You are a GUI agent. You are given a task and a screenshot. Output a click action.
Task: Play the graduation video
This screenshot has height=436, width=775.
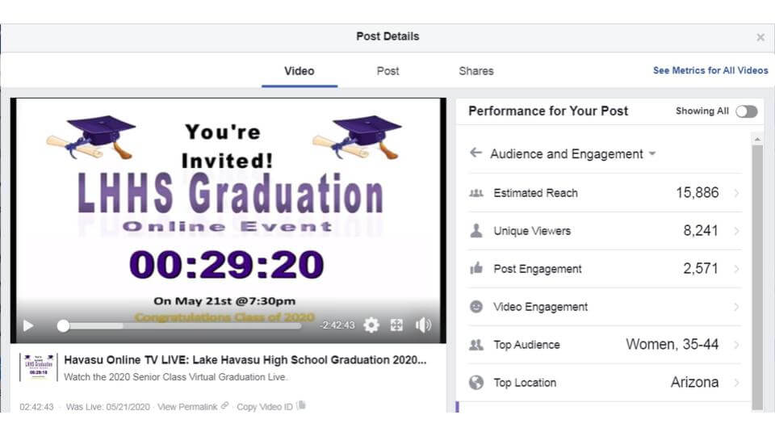click(x=28, y=325)
